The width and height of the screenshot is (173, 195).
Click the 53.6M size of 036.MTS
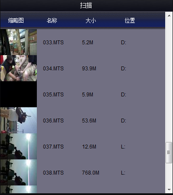point(89,121)
